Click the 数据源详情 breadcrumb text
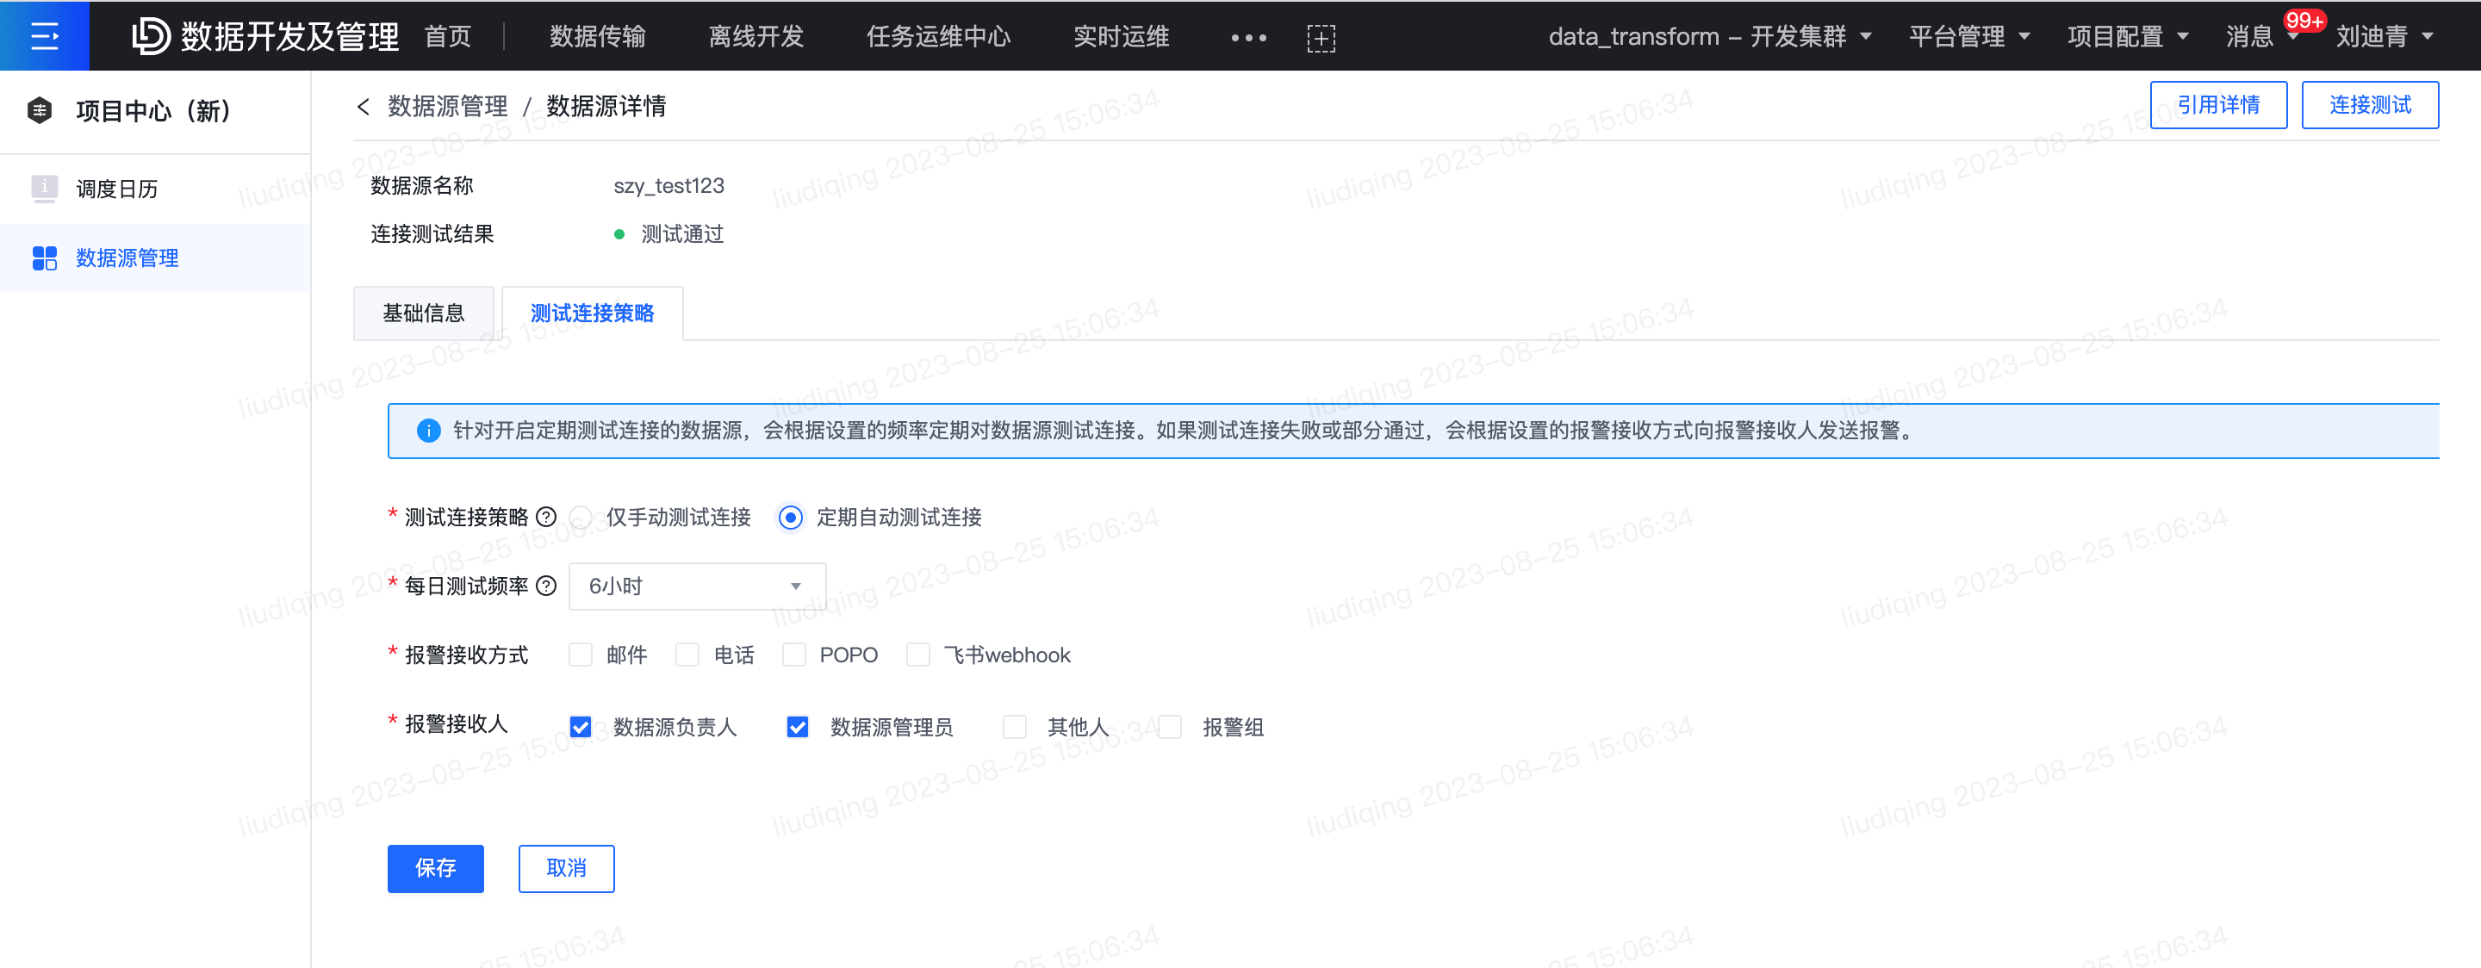2481x968 pixels. point(606,106)
